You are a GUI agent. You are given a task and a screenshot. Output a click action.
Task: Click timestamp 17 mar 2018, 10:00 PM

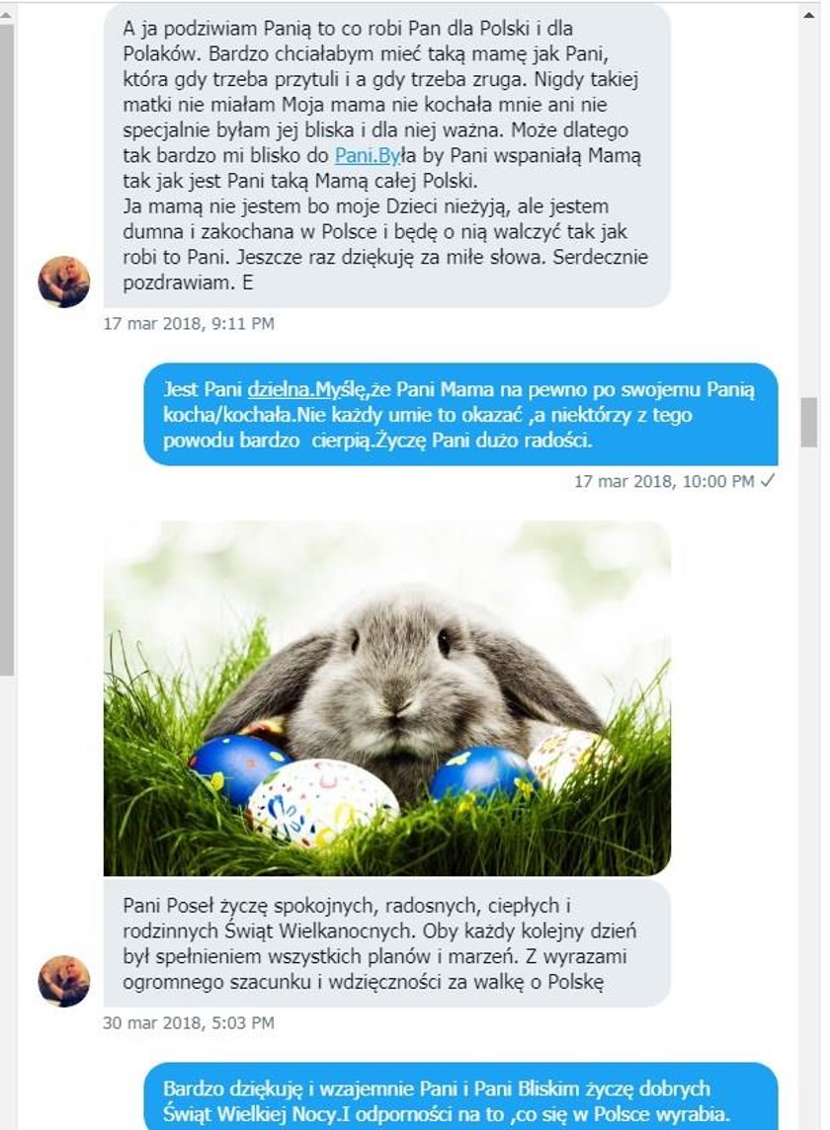664,481
